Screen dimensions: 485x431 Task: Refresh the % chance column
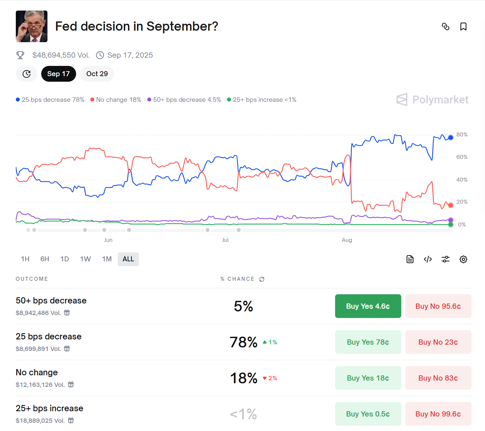[x=262, y=279]
